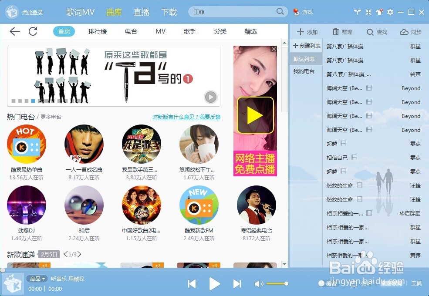Image resolution: width=429 pixels, height=296 pixels.
Task: Start playback with the Play button
Action: coord(214,284)
